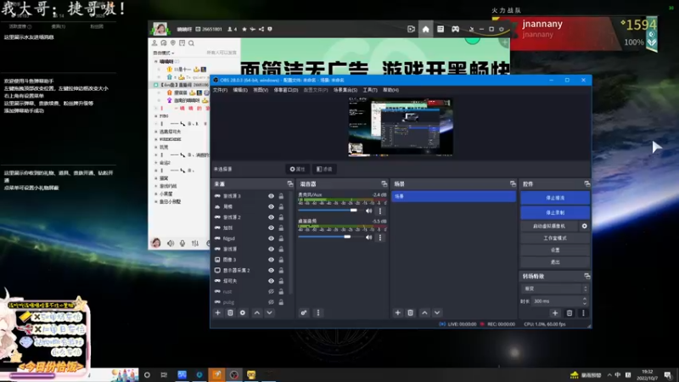Viewport: 679px width, 382px height.
Task: Move source down with the down arrow
Action: click(x=269, y=312)
